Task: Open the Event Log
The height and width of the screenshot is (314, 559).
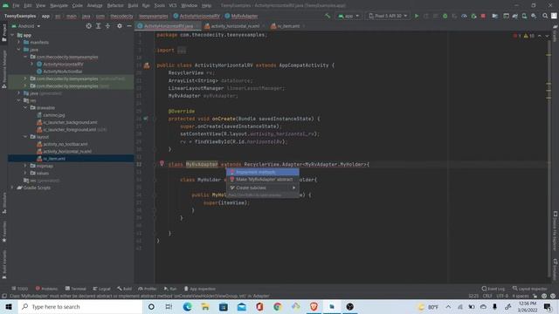Action: tap(493, 289)
